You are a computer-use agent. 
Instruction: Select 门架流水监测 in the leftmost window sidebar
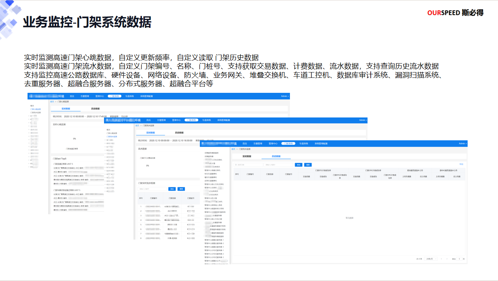point(35,112)
